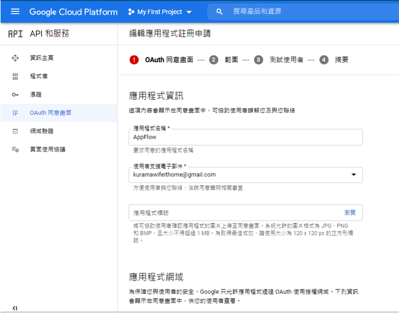Screen dimensions: 399x313
Task: Go to the 摘要 step
Action: tap(341, 60)
